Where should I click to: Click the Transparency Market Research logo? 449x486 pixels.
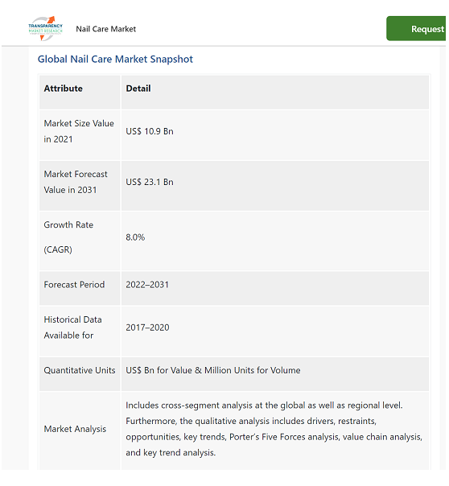click(46, 28)
